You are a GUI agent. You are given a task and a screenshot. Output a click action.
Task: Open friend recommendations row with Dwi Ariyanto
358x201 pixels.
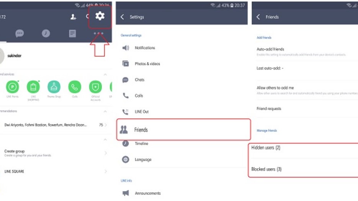click(x=56, y=125)
